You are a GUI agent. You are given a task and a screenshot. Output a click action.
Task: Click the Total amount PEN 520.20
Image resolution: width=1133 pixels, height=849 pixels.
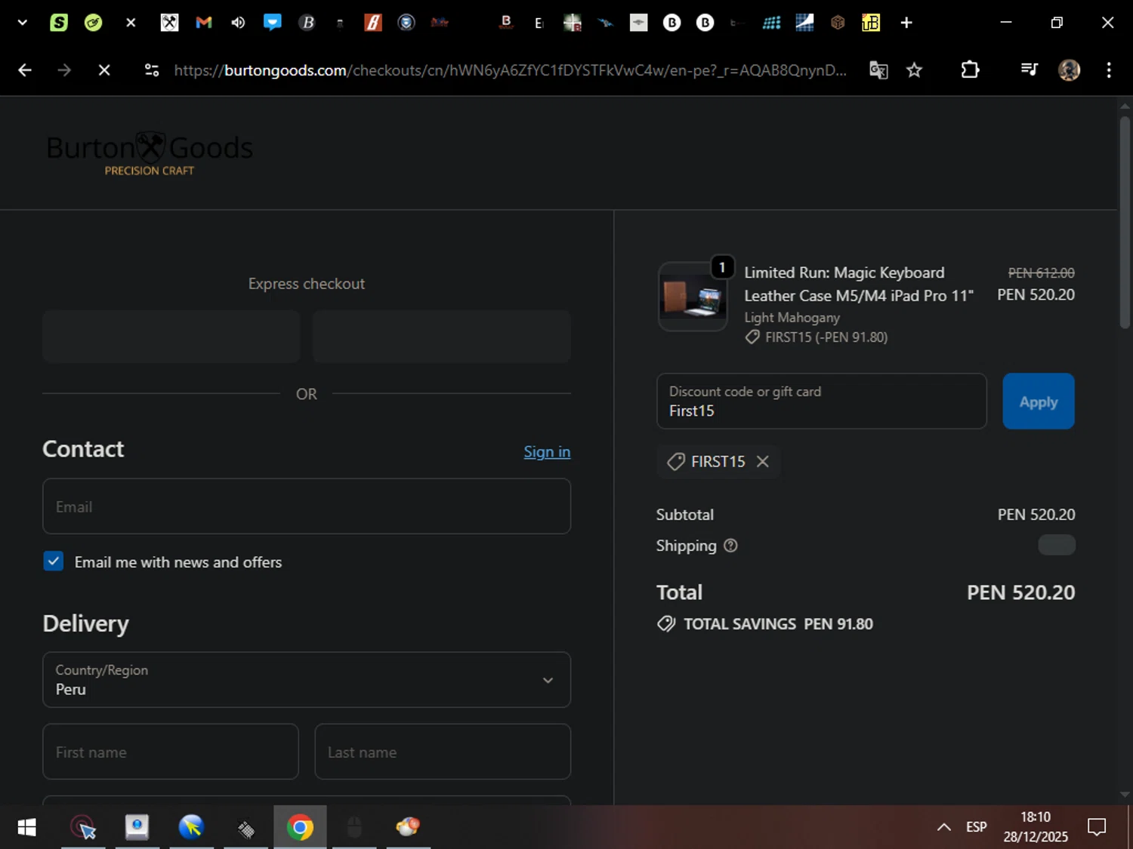tap(1020, 592)
